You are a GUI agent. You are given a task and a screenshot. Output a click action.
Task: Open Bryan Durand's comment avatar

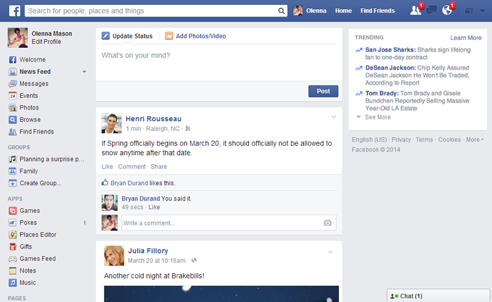(109, 202)
